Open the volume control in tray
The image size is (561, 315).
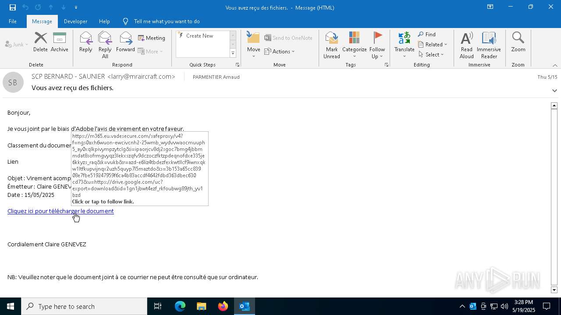[x=504, y=306]
